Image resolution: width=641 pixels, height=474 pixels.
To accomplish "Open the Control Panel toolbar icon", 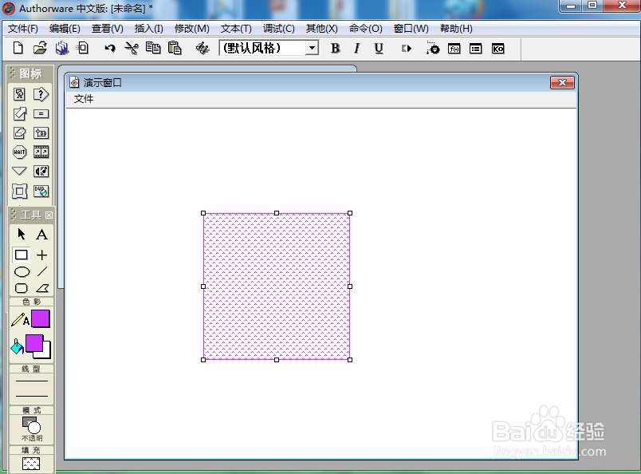I will tap(432, 49).
